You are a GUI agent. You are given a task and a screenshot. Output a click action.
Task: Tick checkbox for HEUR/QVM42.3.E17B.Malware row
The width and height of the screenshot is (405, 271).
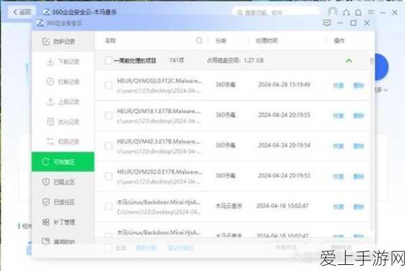(x=109, y=146)
